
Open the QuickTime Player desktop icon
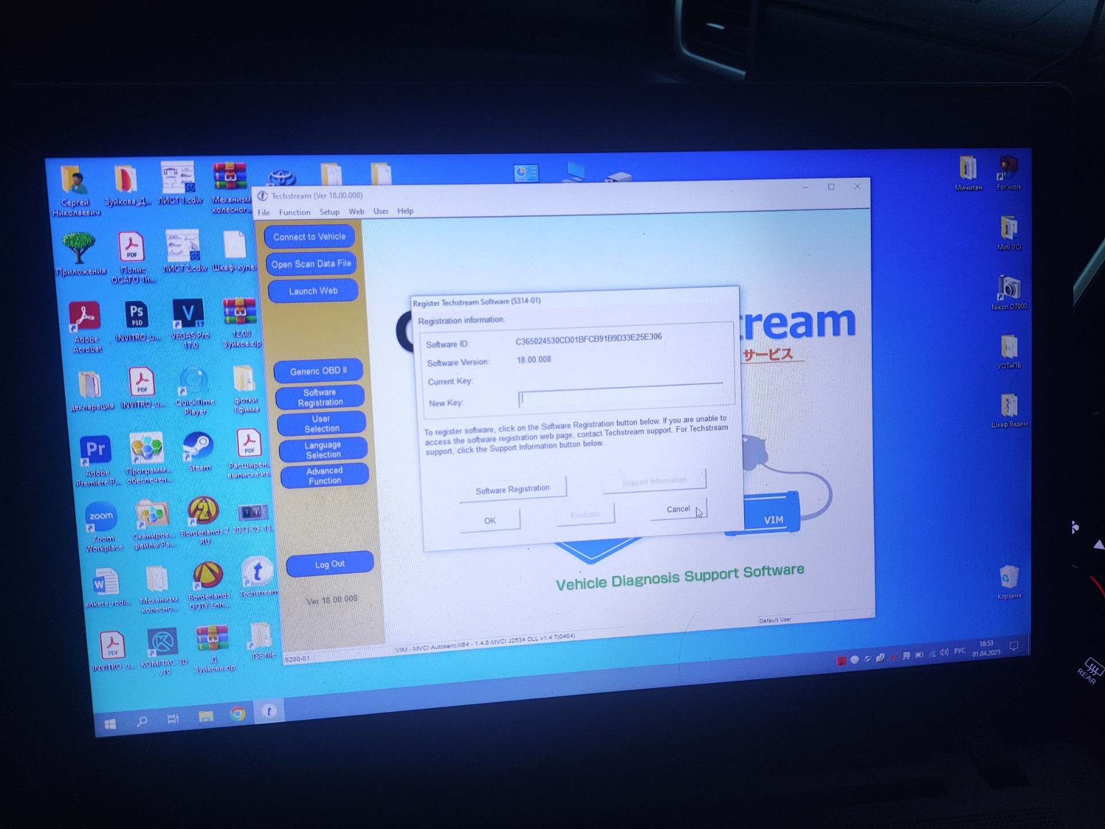point(193,381)
